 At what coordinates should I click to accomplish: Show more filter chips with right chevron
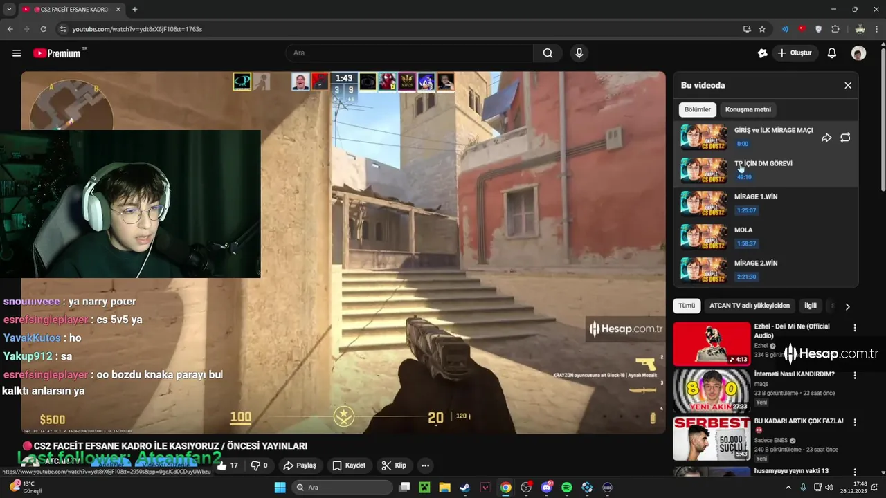pos(847,306)
